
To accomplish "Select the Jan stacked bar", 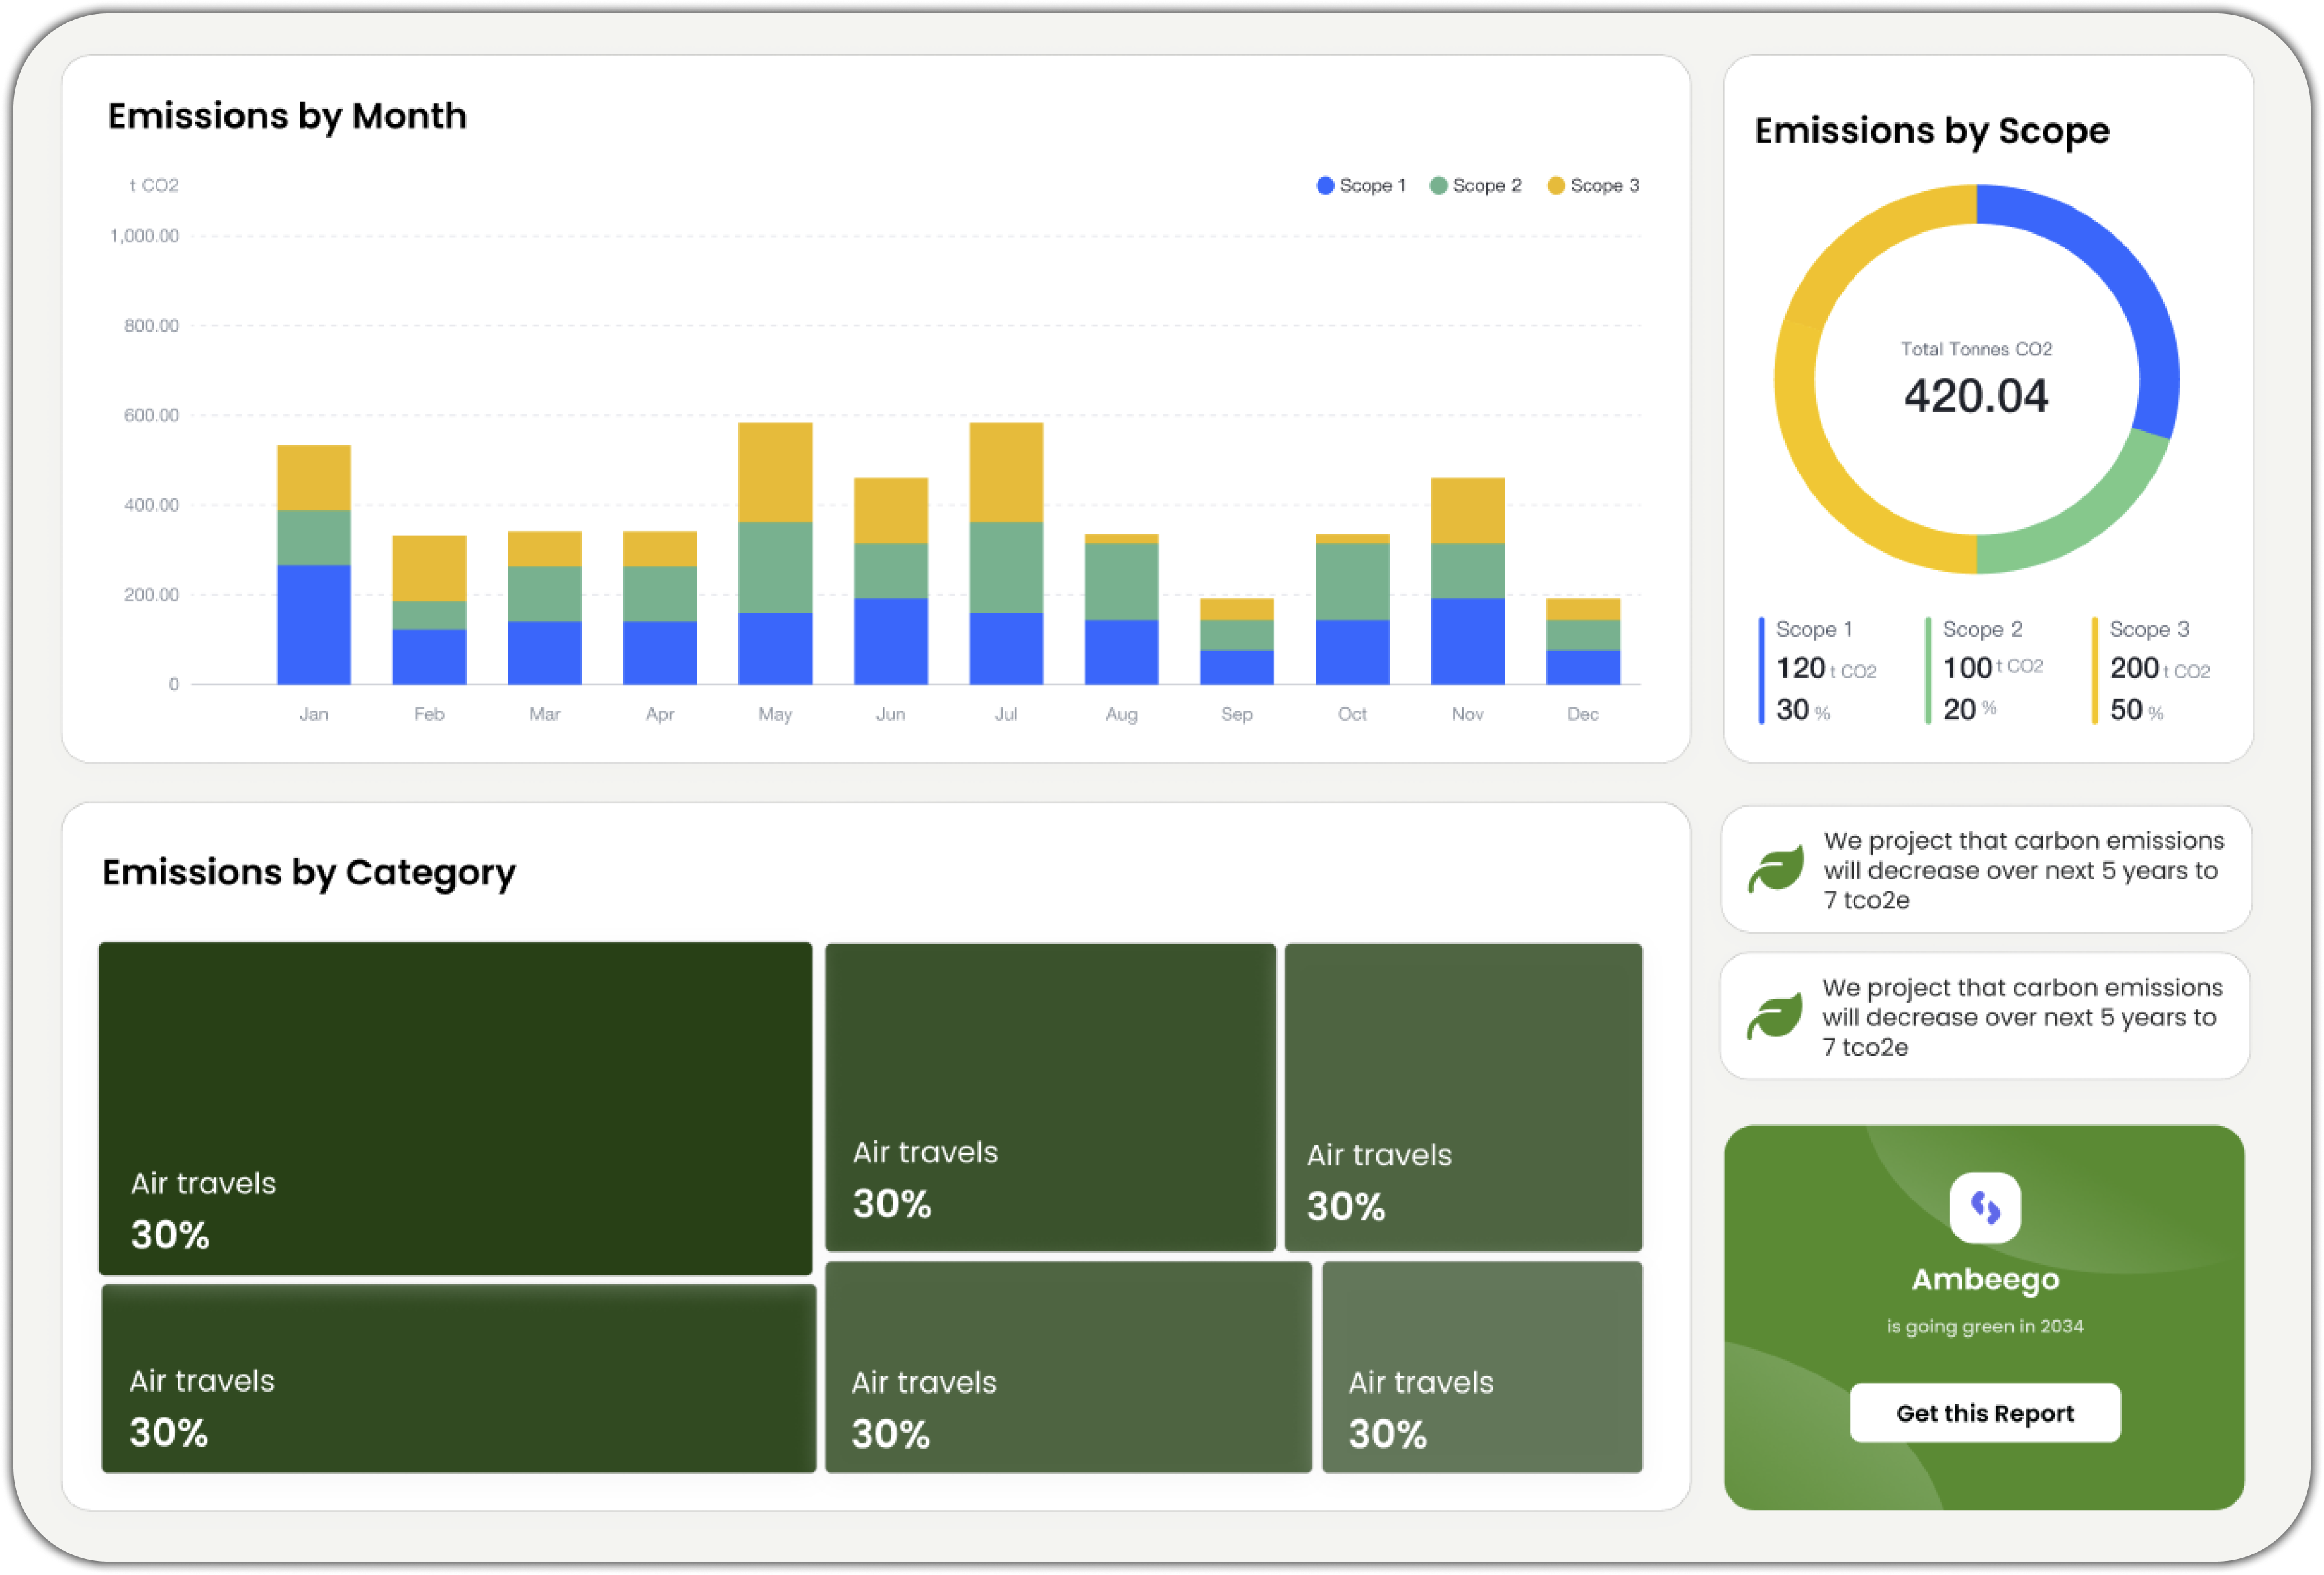I will pos(314,564).
